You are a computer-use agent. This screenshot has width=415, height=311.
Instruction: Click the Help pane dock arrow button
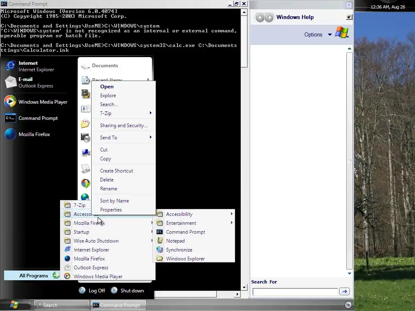(349, 17)
